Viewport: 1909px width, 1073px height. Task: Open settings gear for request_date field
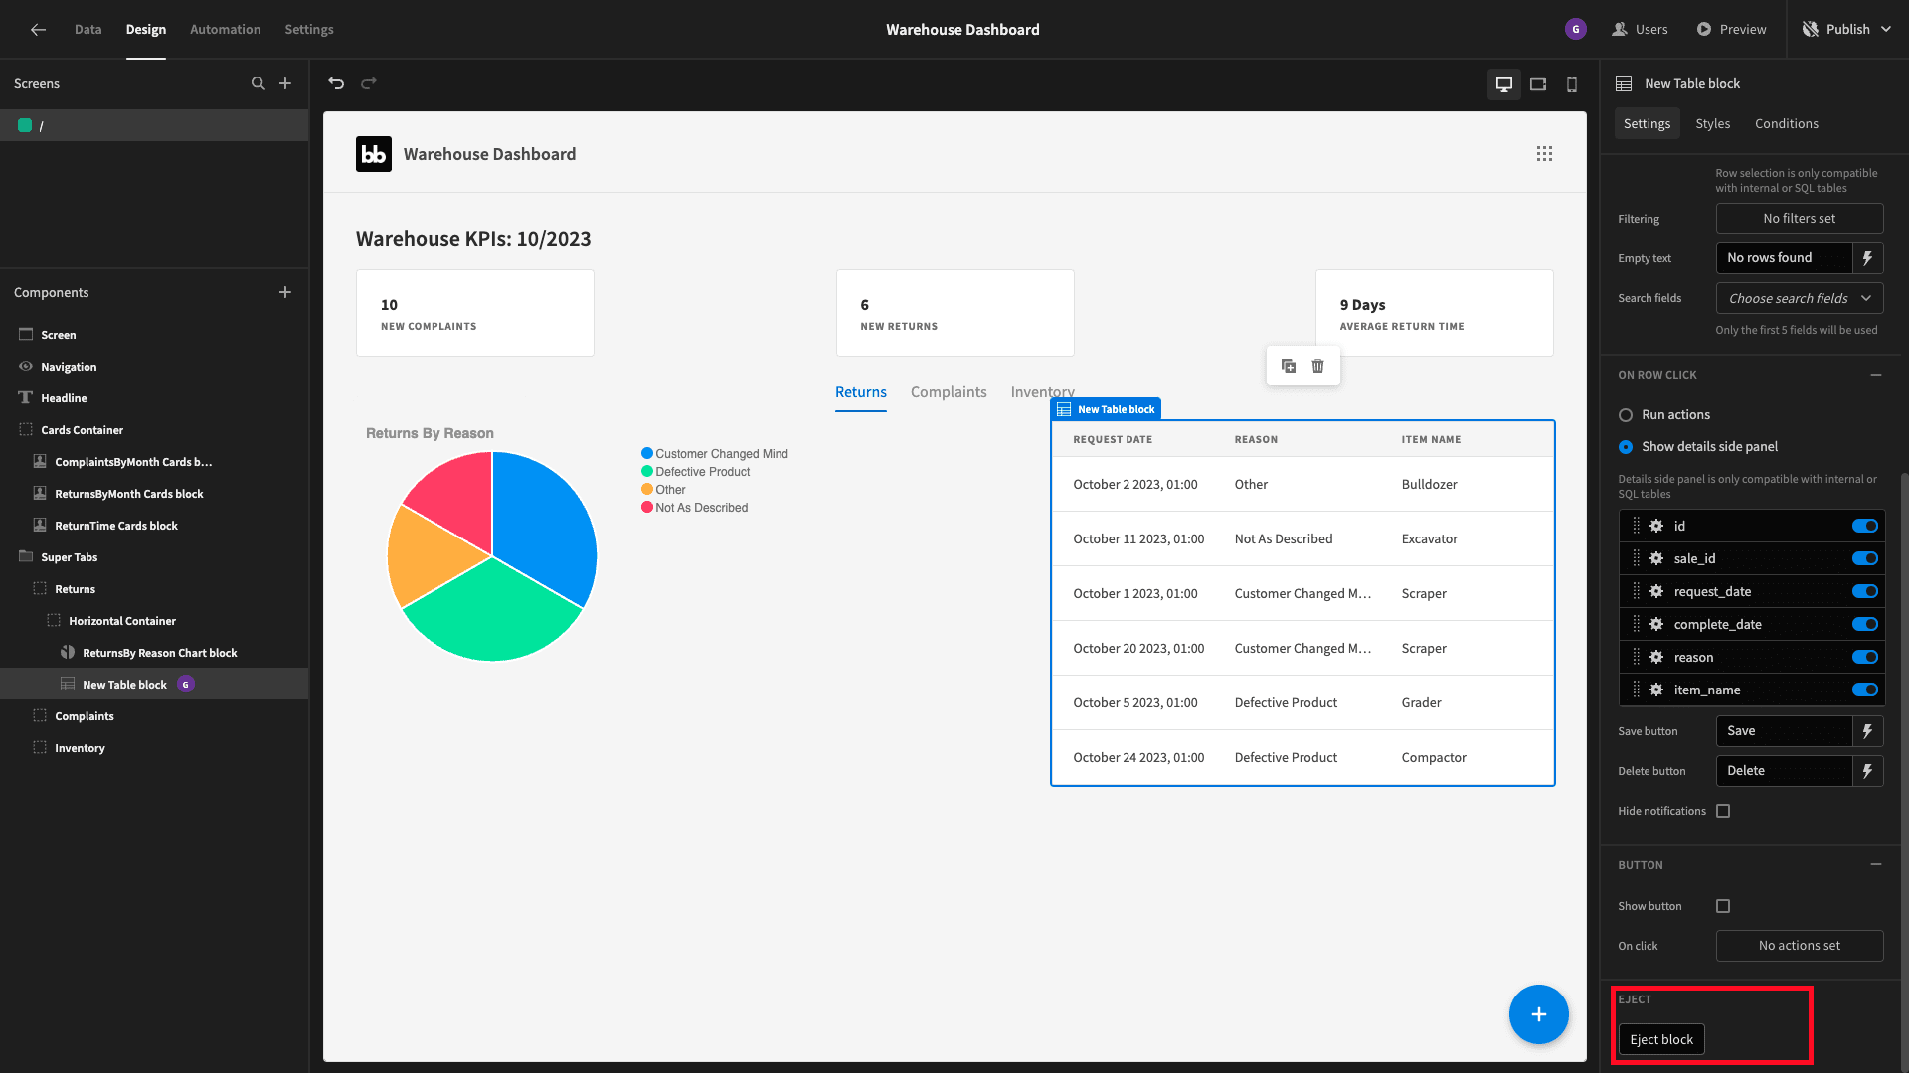pos(1656,591)
